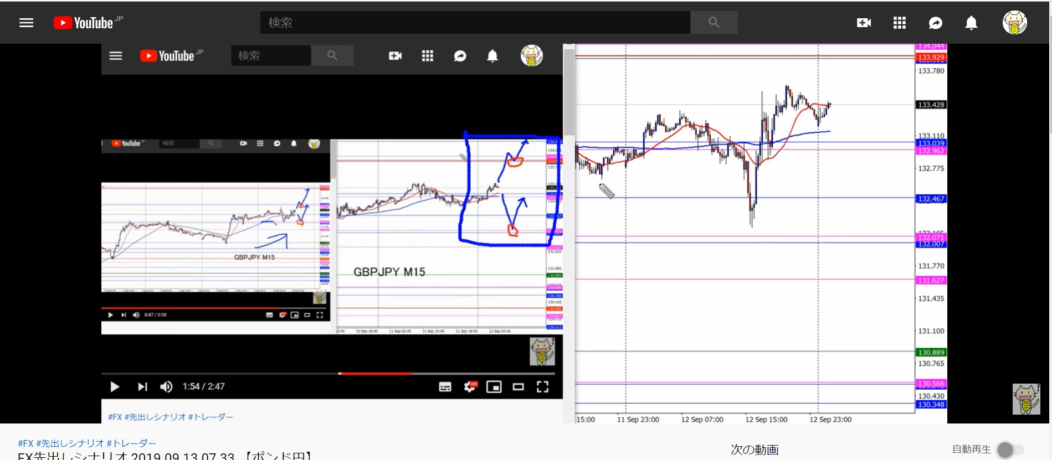
Task: Click #FX hashtag directly above the video title
Action: pyautogui.click(x=25, y=443)
